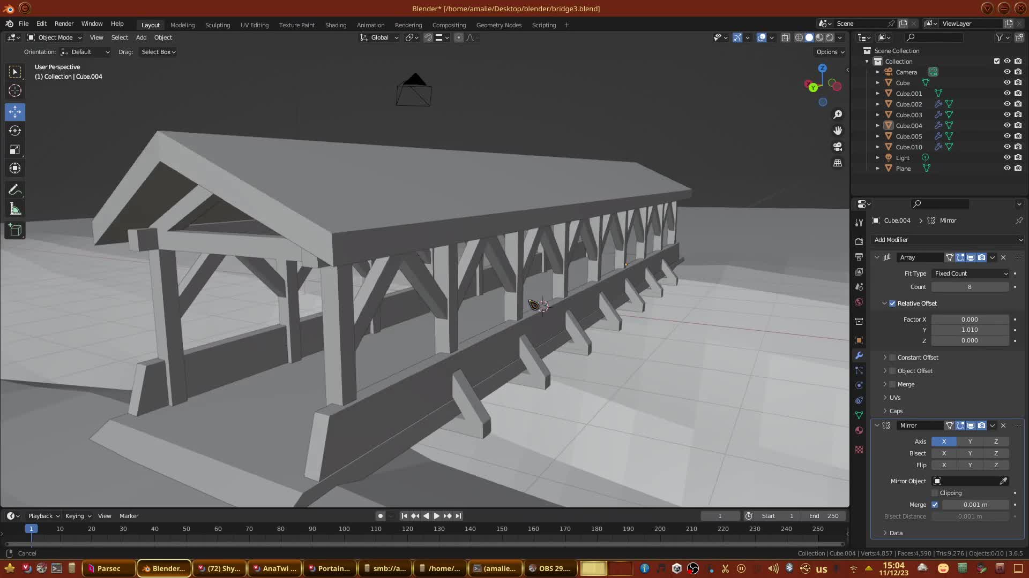Activate the Annotate pencil tool
The height and width of the screenshot is (578, 1029).
[x=15, y=190]
